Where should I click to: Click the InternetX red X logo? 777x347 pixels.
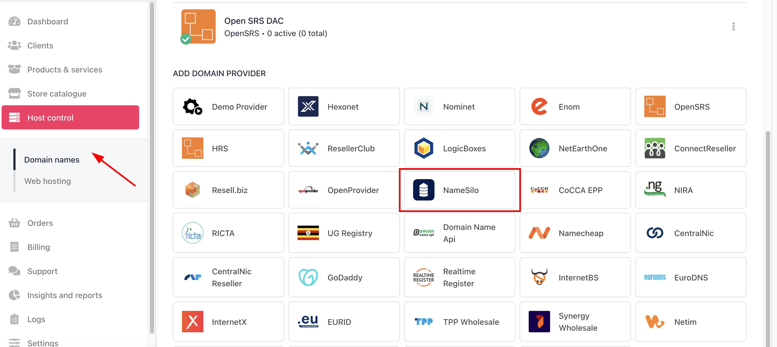click(192, 322)
